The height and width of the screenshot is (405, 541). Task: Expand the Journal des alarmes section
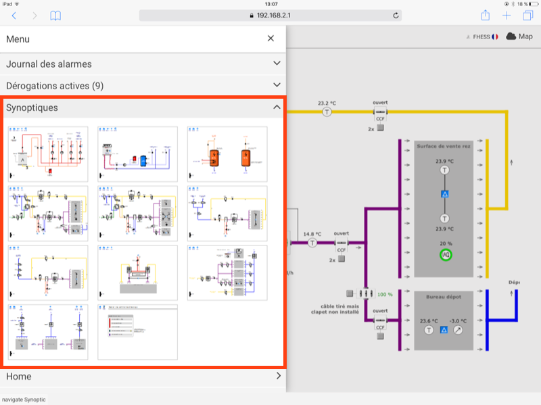[143, 64]
